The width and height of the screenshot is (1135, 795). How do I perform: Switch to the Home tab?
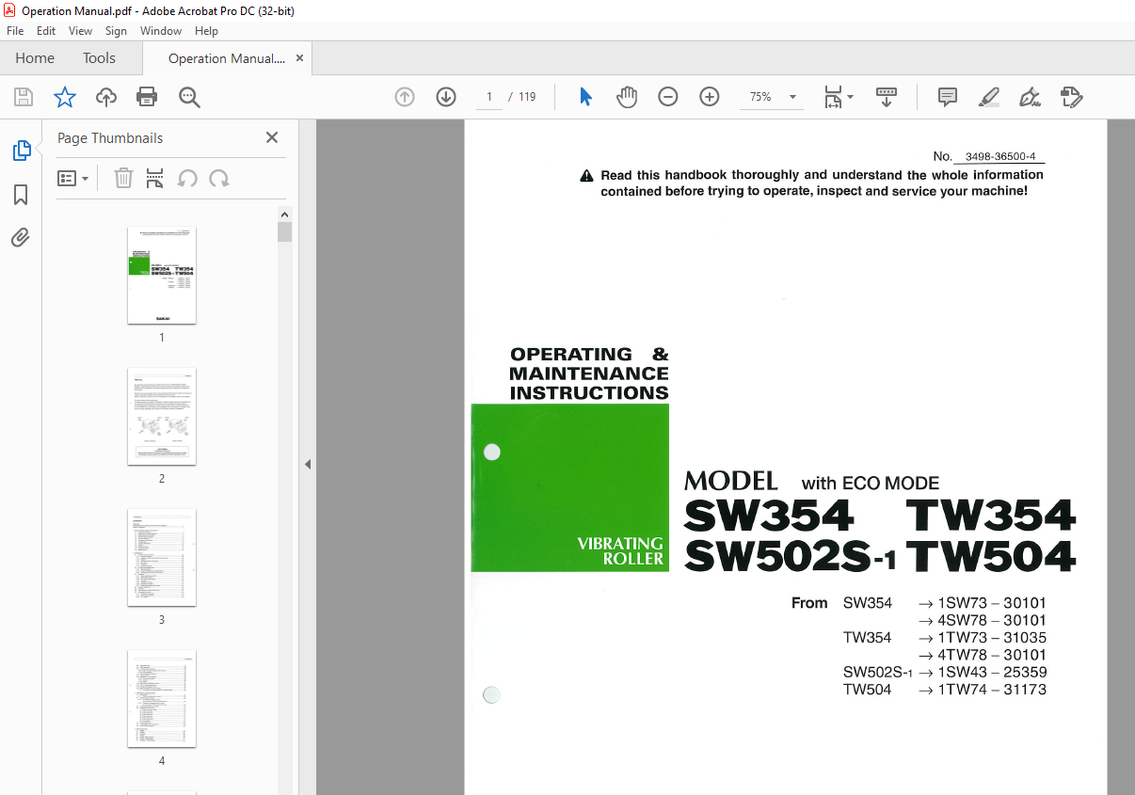coord(35,58)
